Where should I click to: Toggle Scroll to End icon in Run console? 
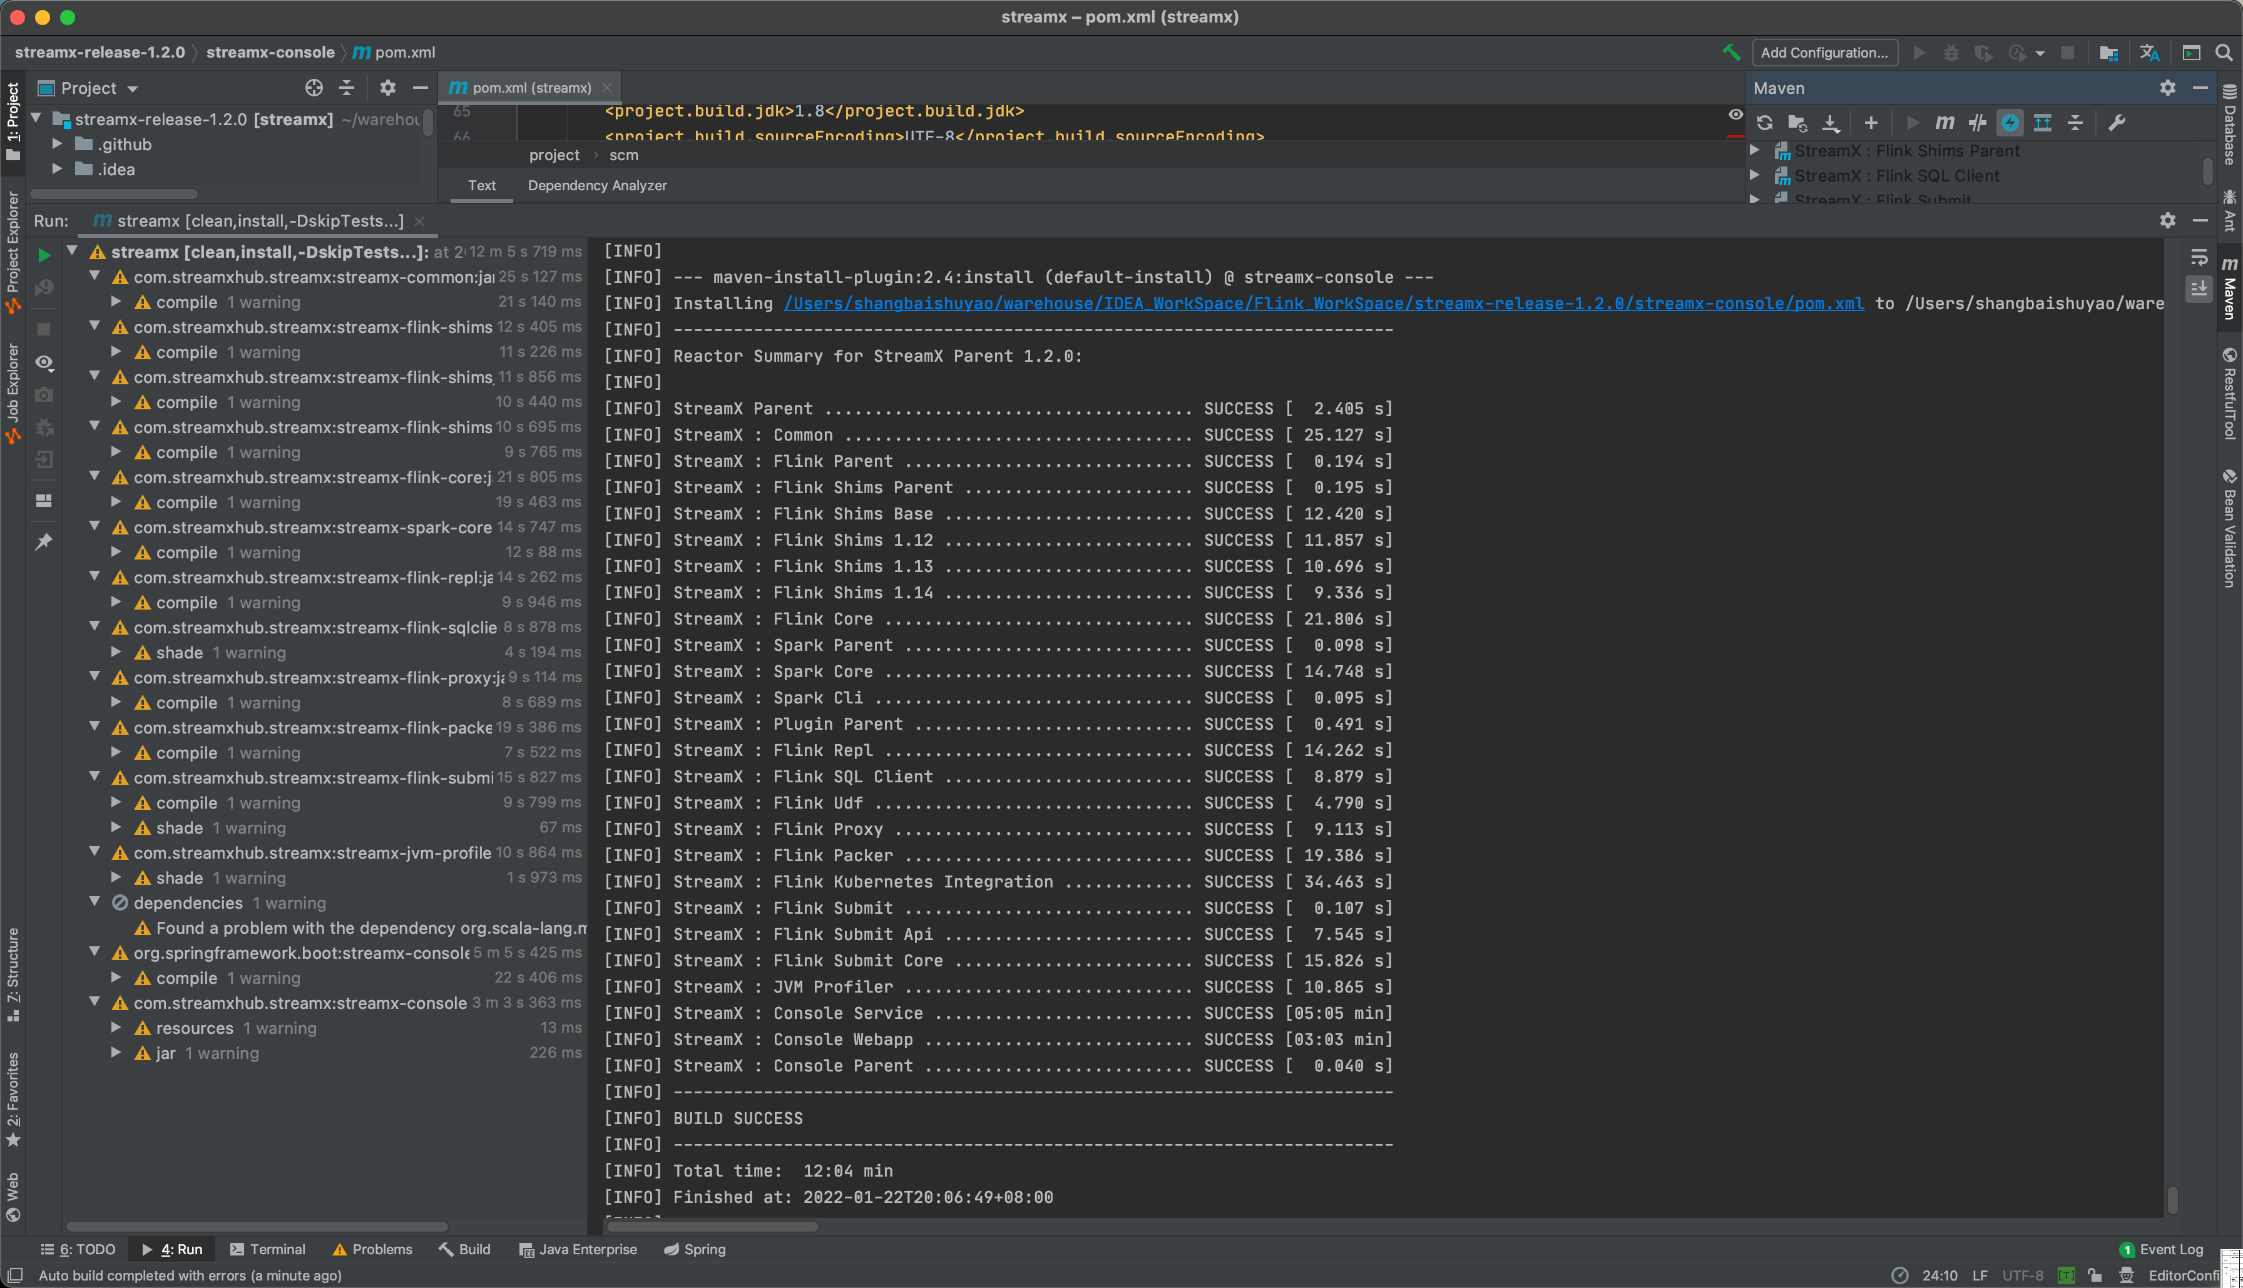[2199, 289]
